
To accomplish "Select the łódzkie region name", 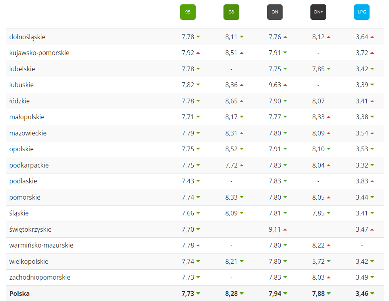I will (19, 101).
